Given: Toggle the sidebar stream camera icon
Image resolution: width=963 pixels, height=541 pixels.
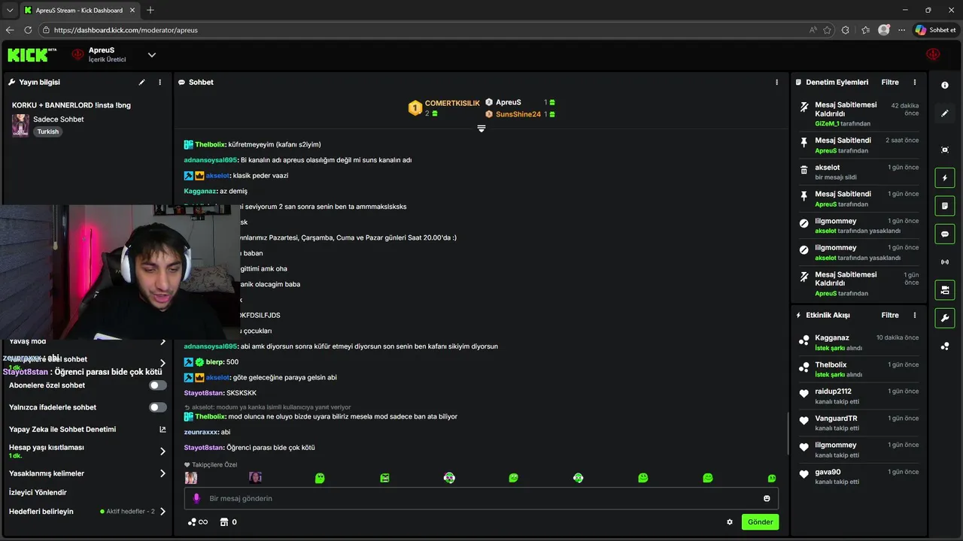Looking at the screenshot, I should pyautogui.click(x=945, y=290).
